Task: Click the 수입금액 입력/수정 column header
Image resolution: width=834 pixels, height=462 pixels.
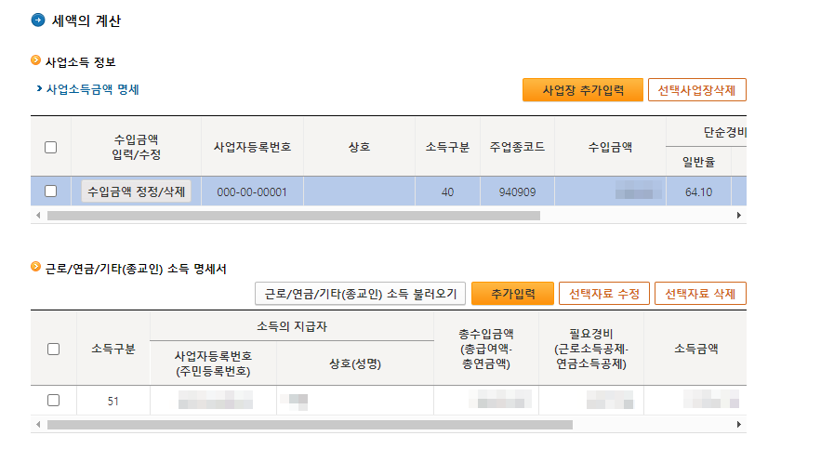Action: (x=136, y=147)
